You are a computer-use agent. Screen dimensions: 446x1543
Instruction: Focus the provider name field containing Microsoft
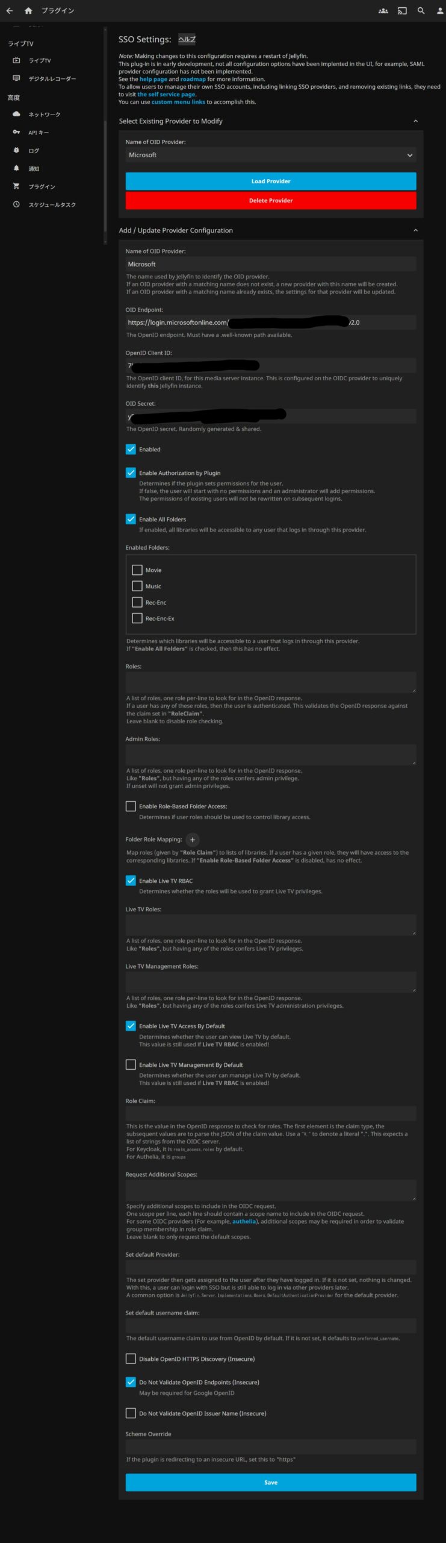[x=271, y=264]
